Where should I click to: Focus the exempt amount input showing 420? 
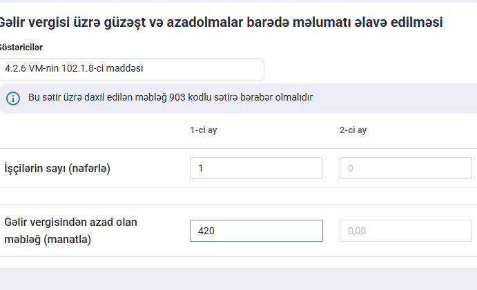click(x=256, y=231)
